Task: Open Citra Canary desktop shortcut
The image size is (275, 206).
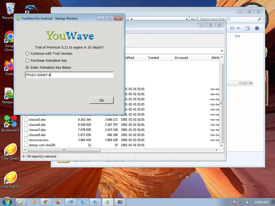Action: click(10, 152)
